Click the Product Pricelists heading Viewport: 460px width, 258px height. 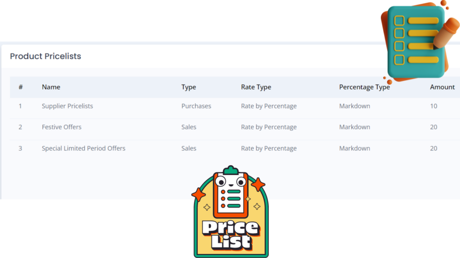click(45, 56)
